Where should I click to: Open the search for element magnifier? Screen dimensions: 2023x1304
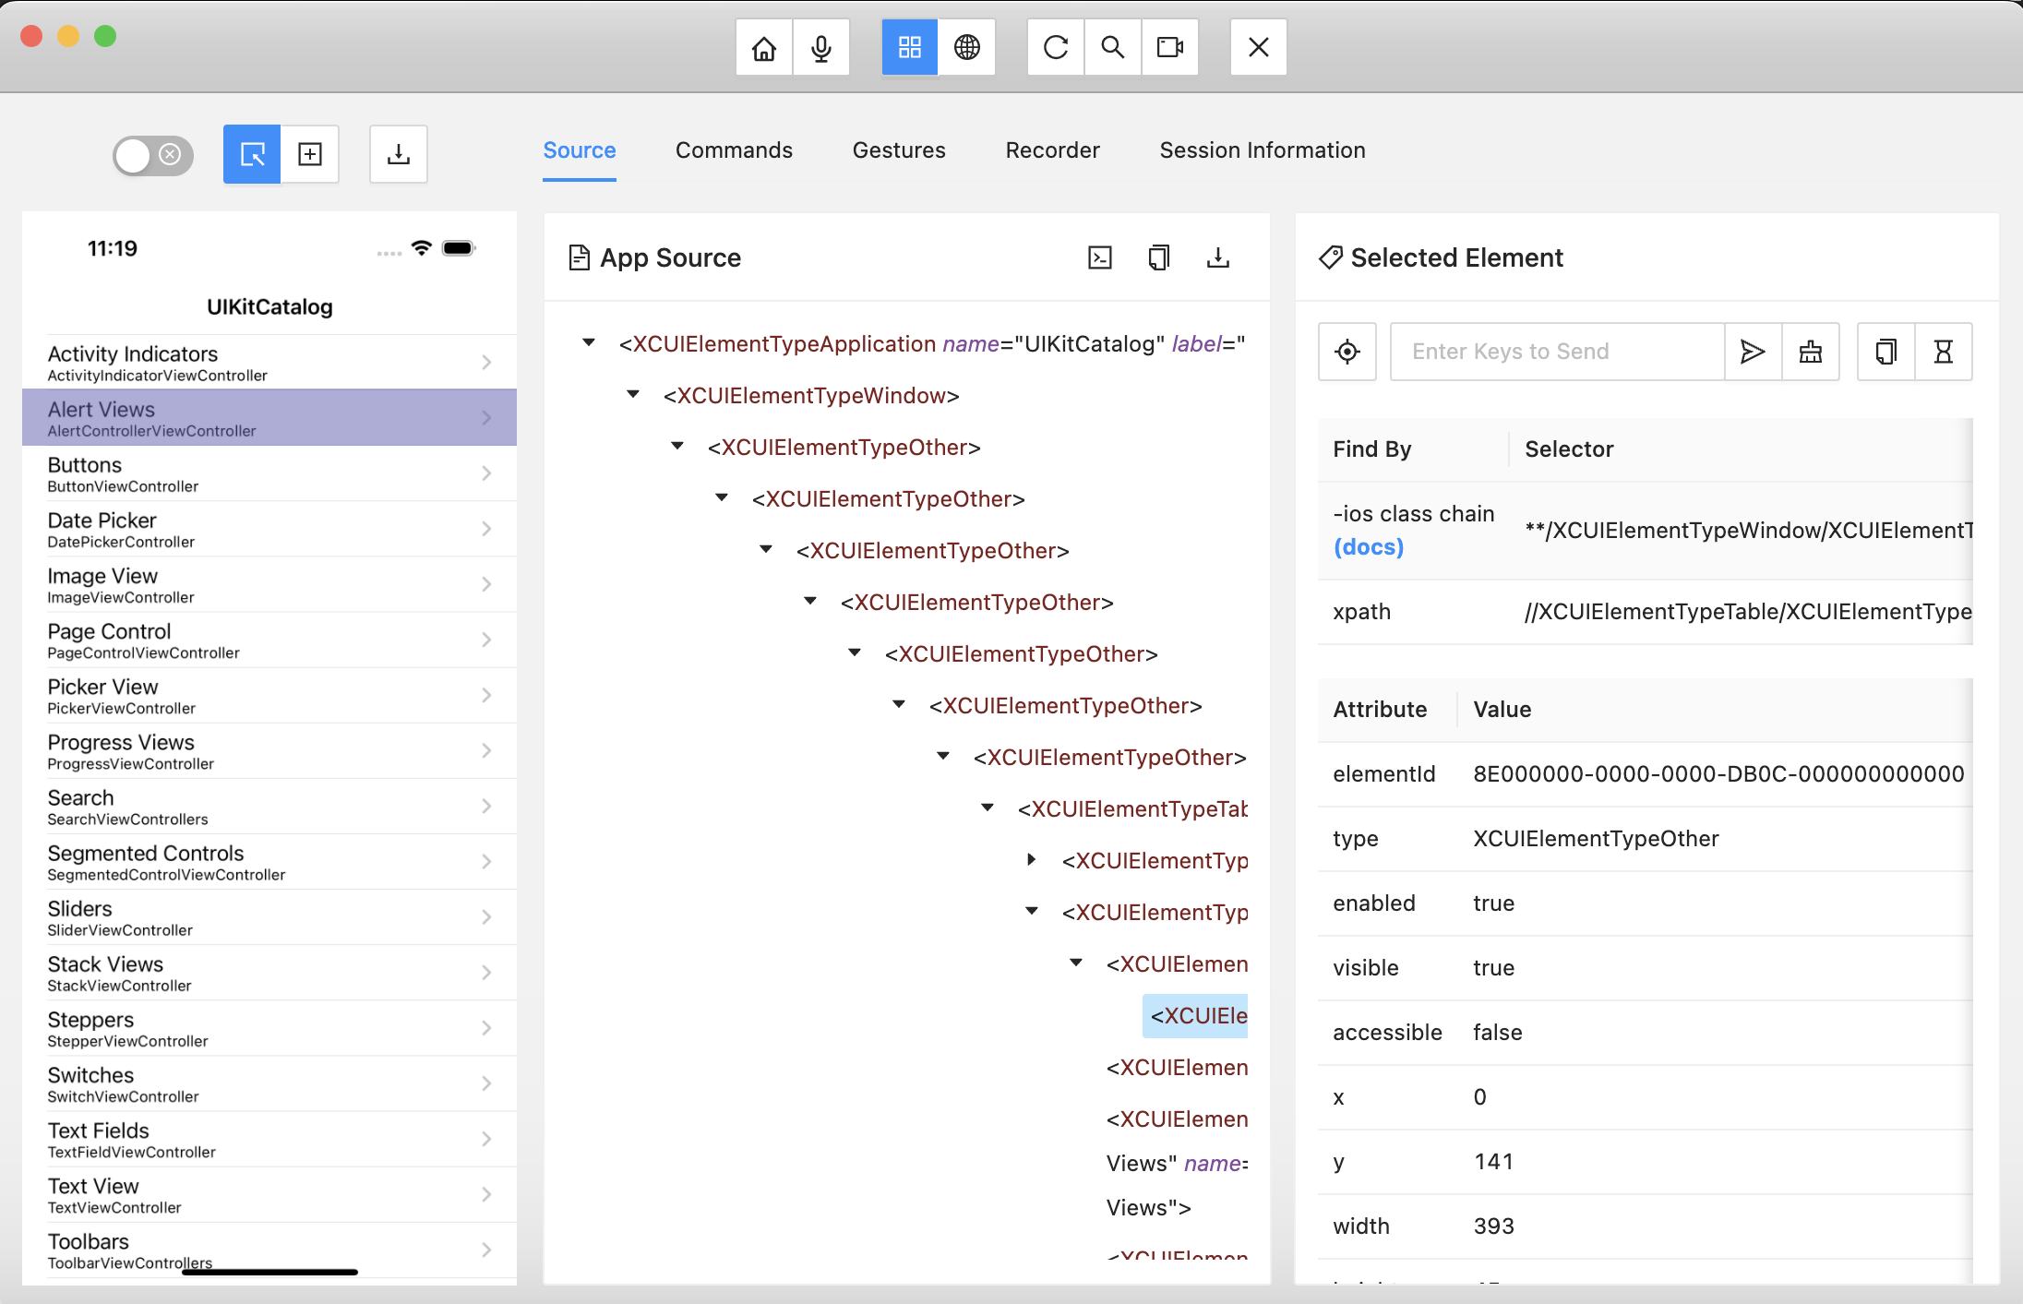[1112, 47]
